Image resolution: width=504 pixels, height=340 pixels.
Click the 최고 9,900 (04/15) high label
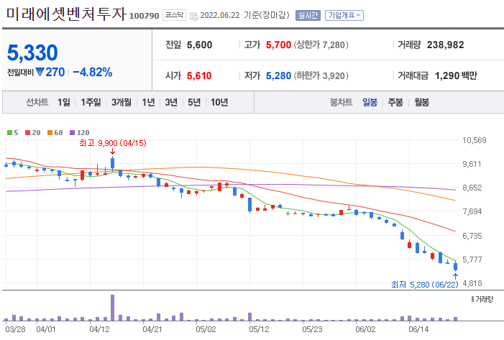coord(112,142)
